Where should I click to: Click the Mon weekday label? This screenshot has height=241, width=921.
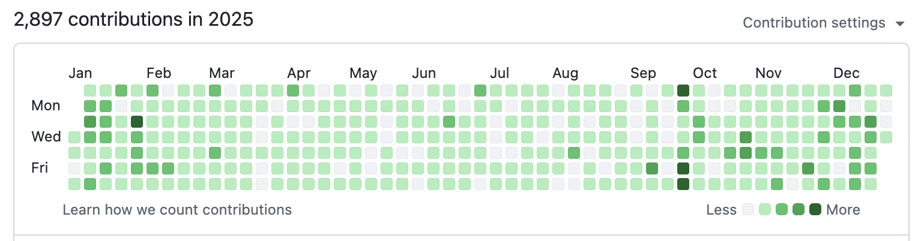pos(46,106)
